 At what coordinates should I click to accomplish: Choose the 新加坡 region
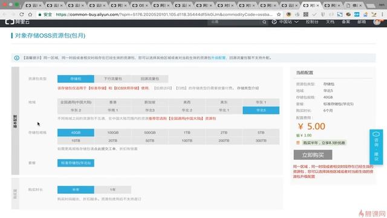(x=150, y=102)
